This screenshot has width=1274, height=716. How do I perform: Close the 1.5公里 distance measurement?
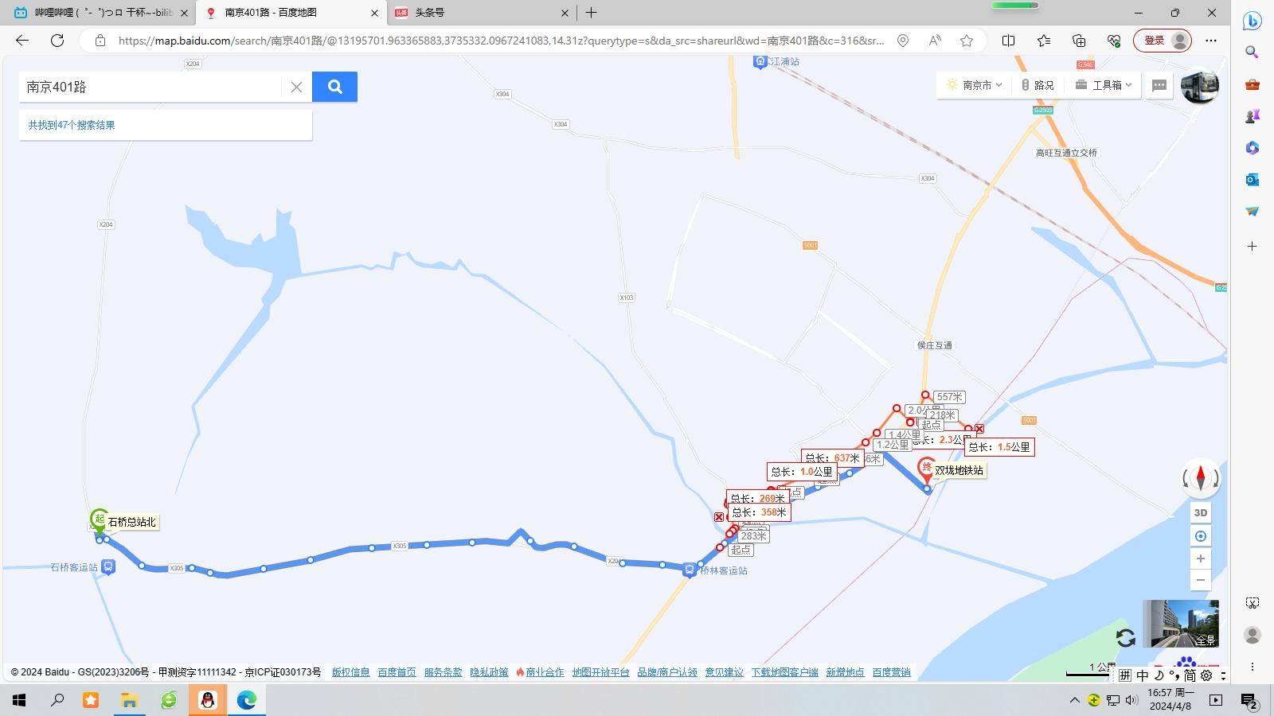click(979, 429)
